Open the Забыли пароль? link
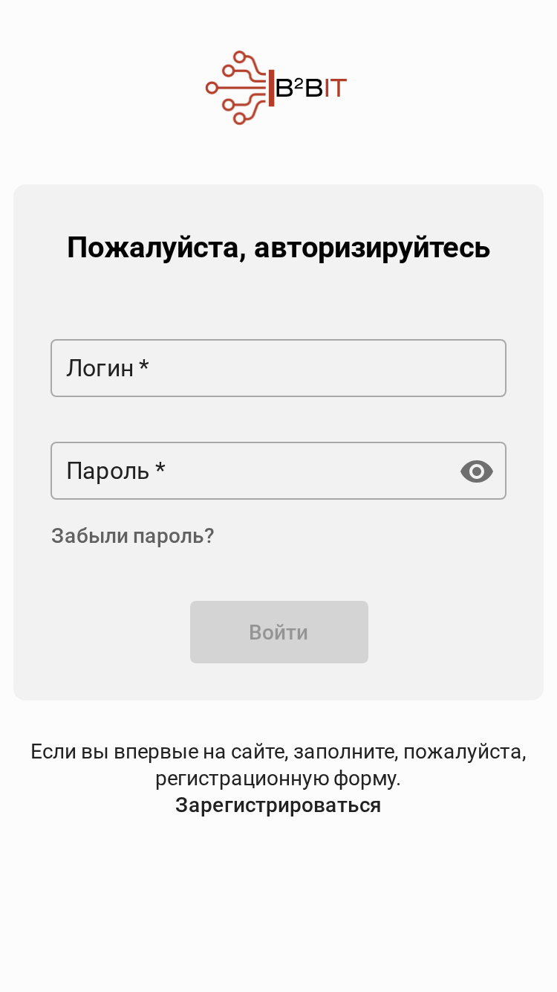The height and width of the screenshot is (992, 557). coord(133,536)
